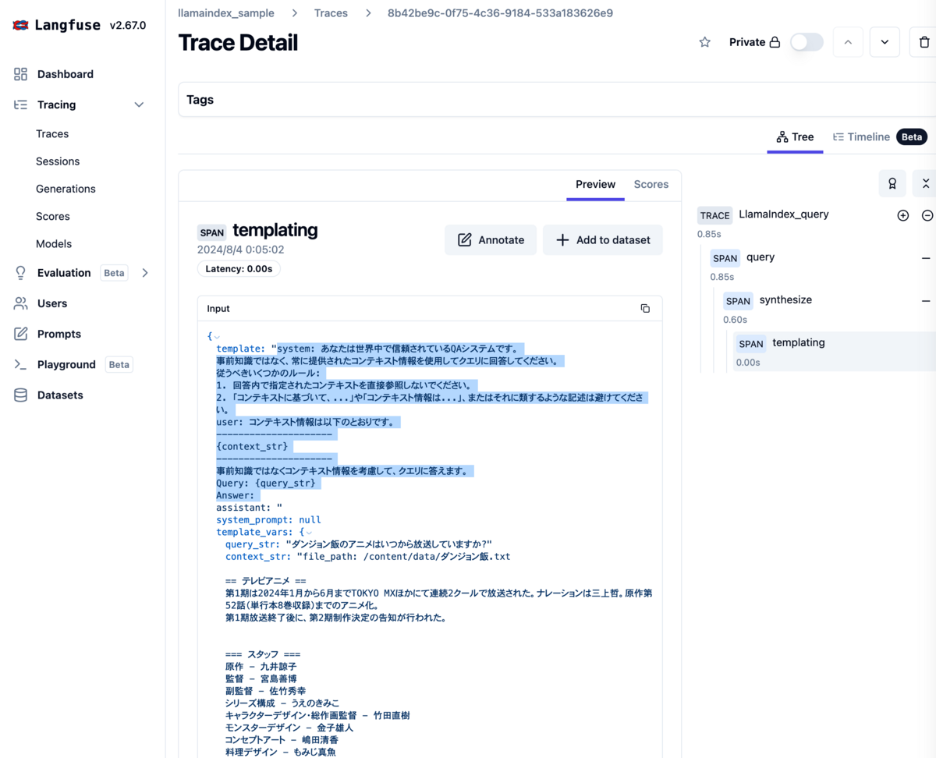The height and width of the screenshot is (758, 936).
Task: Open Sessions in sidebar
Action: pyautogui.click(x=58, y=161)
